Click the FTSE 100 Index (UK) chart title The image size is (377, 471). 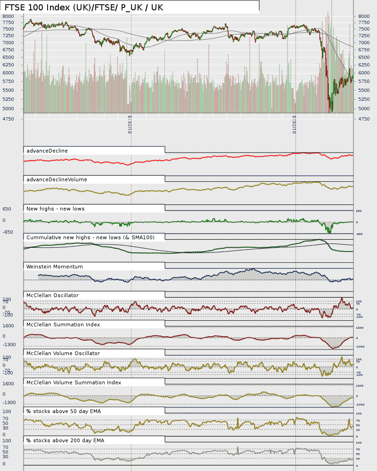84,8
